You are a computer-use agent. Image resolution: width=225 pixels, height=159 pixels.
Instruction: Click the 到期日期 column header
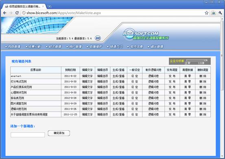tap(70, 70)
